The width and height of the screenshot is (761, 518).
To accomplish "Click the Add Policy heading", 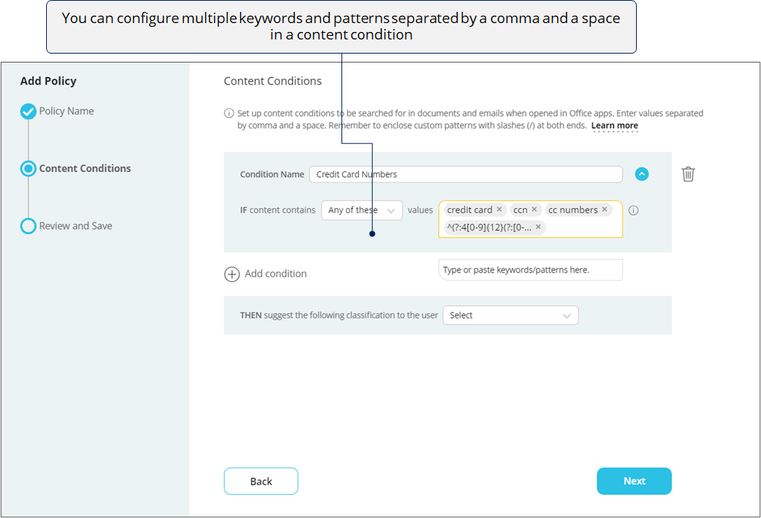I will (x=48, y=81).
